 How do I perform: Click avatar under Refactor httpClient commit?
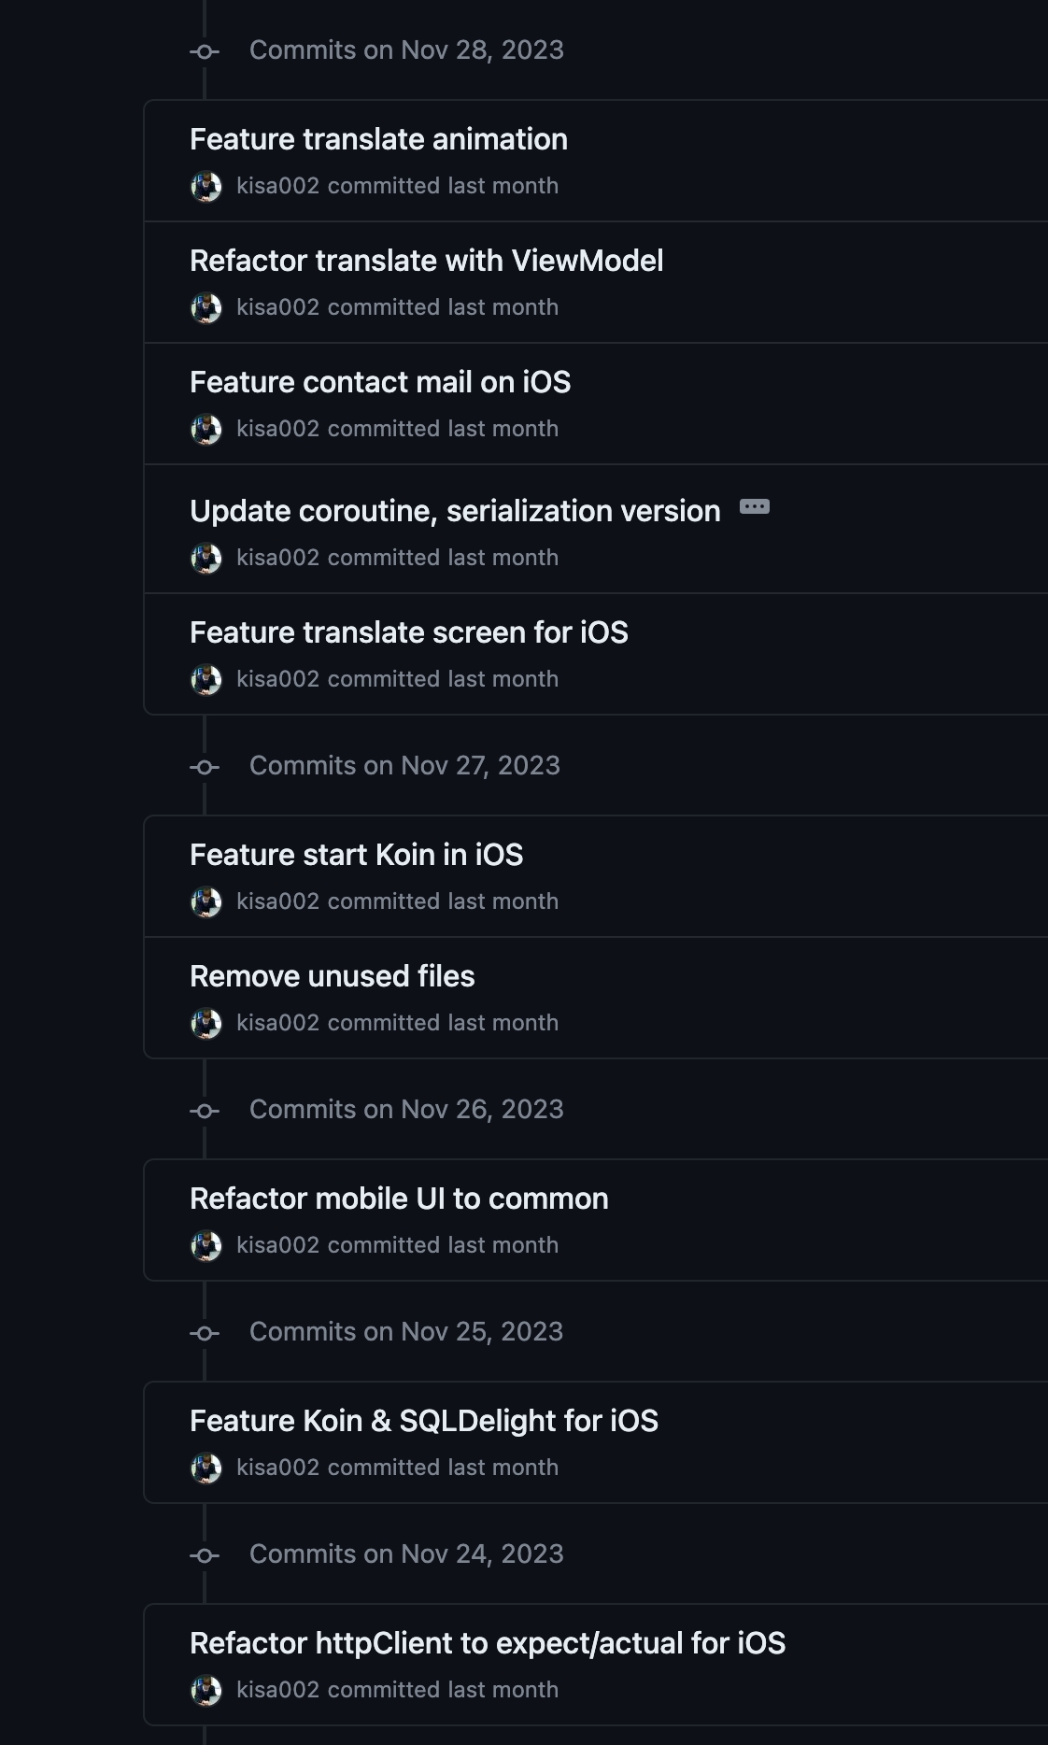pyautogui.click(x=206, y=1691)
